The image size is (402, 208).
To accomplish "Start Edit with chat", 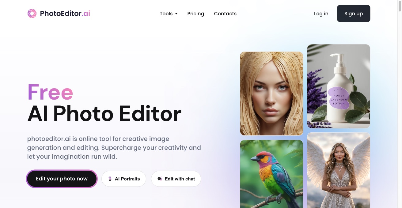I will pos(176,179).
